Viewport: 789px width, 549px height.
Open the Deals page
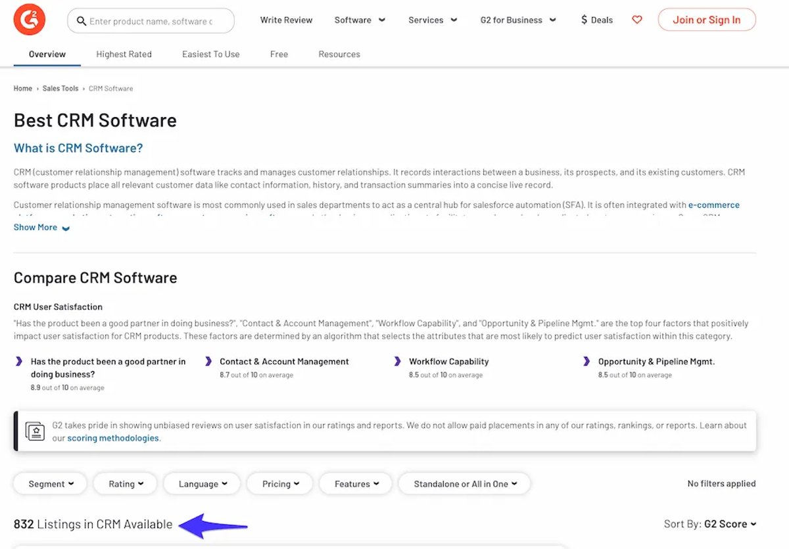click(x=596, y=20)
